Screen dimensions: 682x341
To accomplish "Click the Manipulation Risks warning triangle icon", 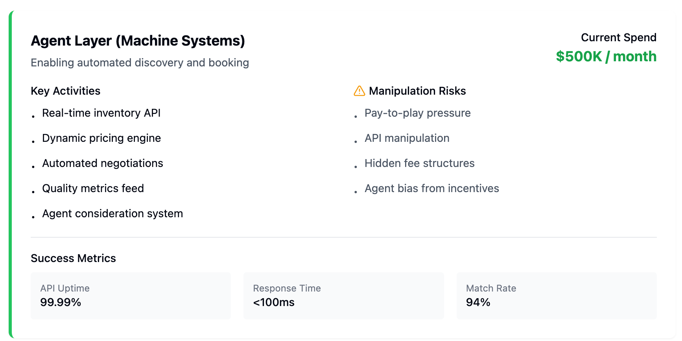I will point(359,91).
